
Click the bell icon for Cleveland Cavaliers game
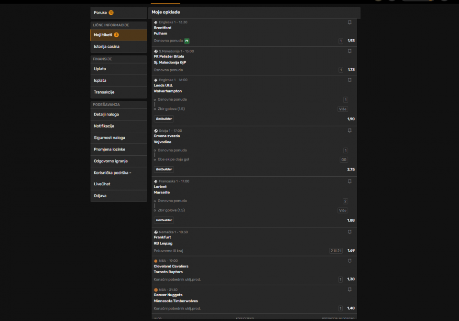pyautogui.click(x=350, y=261)
